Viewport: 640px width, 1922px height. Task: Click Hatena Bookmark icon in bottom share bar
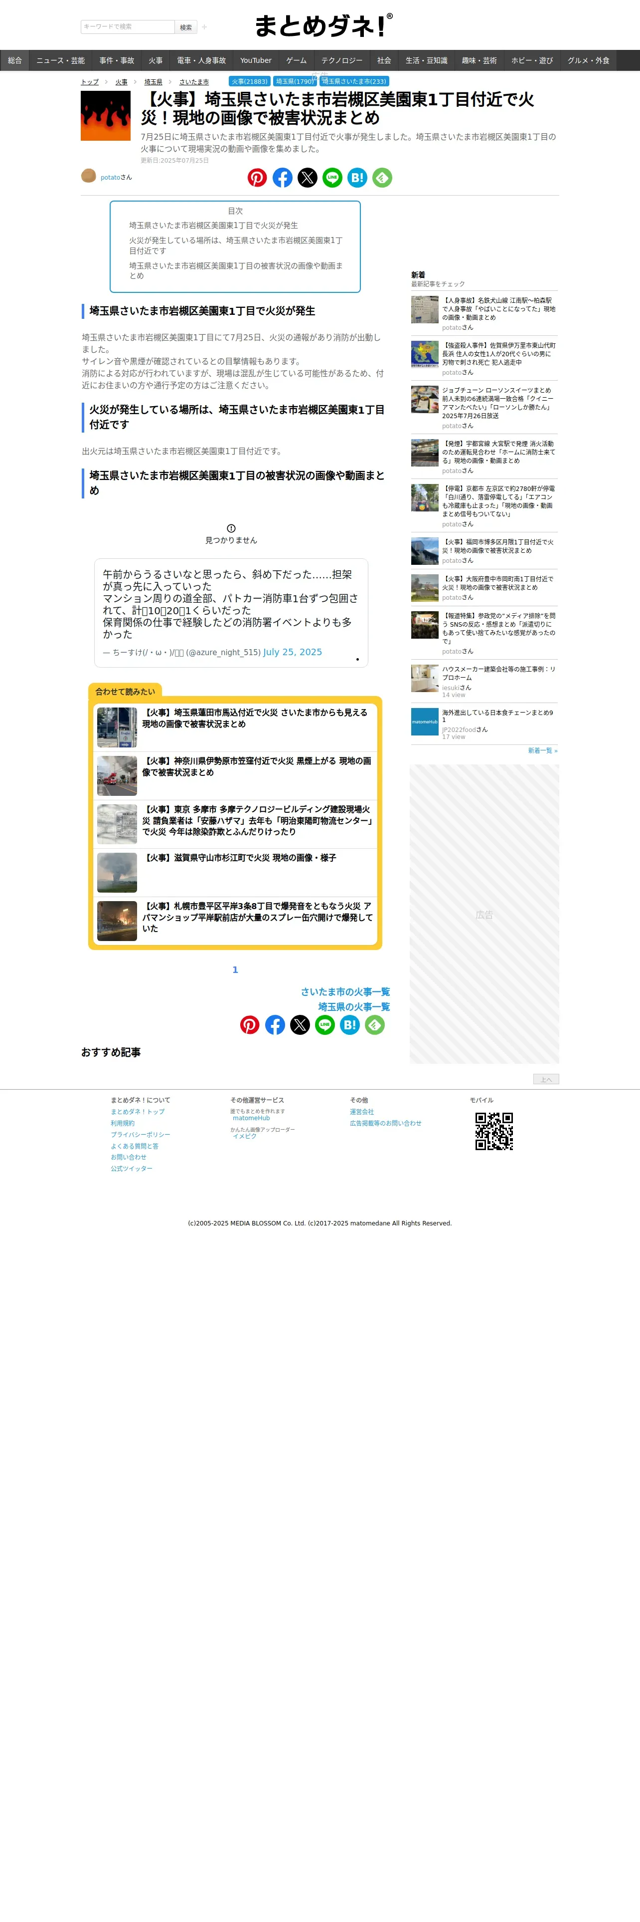coord(350,1025)
